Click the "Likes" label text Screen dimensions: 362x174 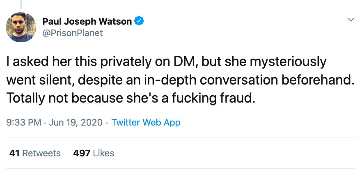103,153
